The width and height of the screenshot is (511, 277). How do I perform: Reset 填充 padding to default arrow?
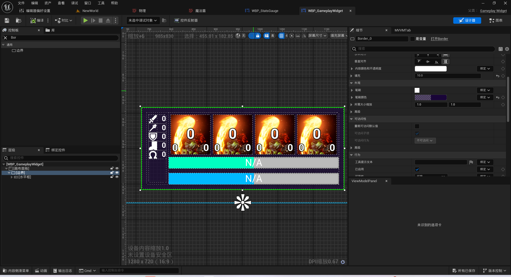(x=498, y=76)
